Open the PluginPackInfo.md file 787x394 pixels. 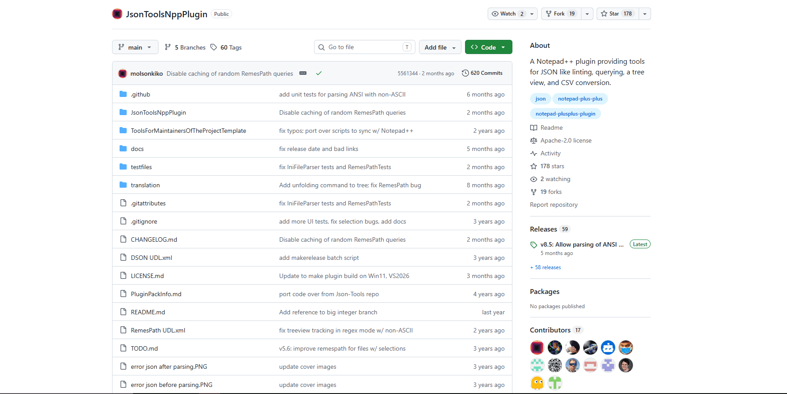pos(156,294)
